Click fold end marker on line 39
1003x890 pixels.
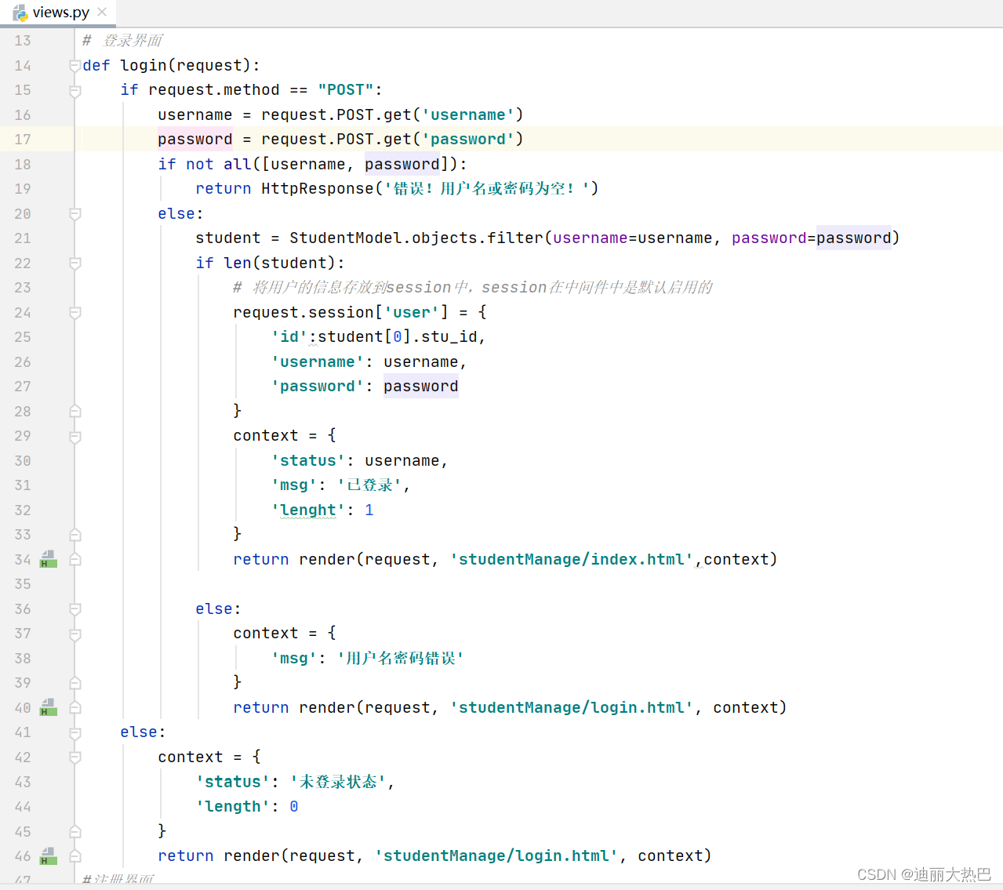[x=75, y=683]
